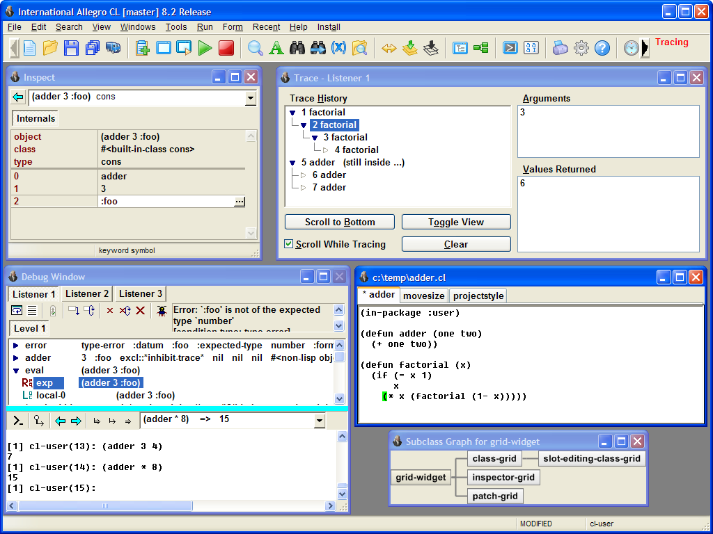Viewport: 713px width, 534px height.
Task: Click the grid-widget root node
Action: coord(421,477)
